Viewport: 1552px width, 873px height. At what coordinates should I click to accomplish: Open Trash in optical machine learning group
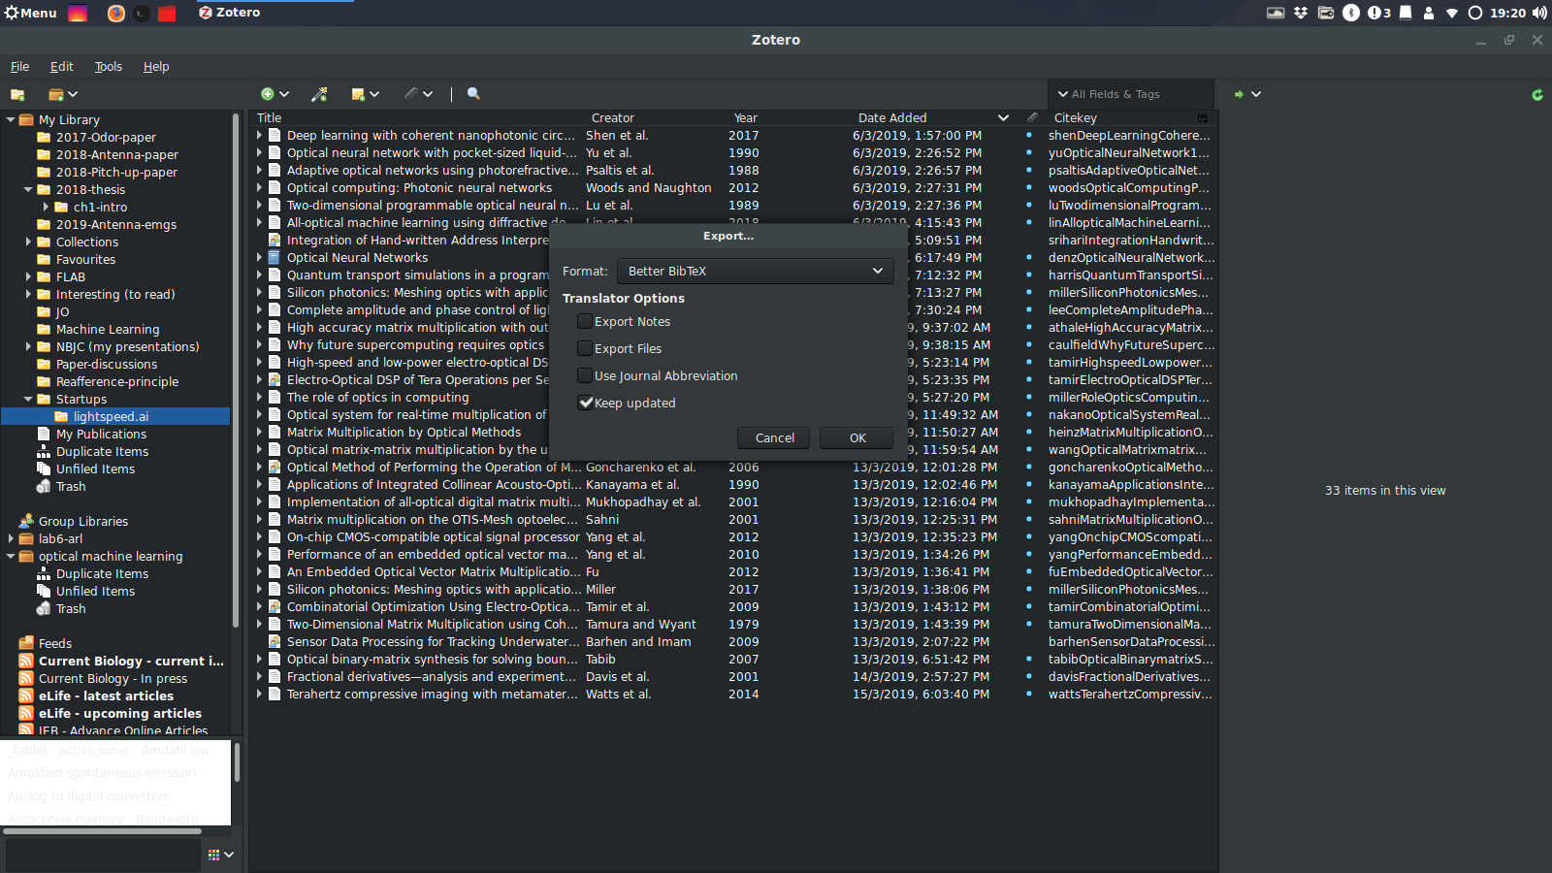point(71,609)
